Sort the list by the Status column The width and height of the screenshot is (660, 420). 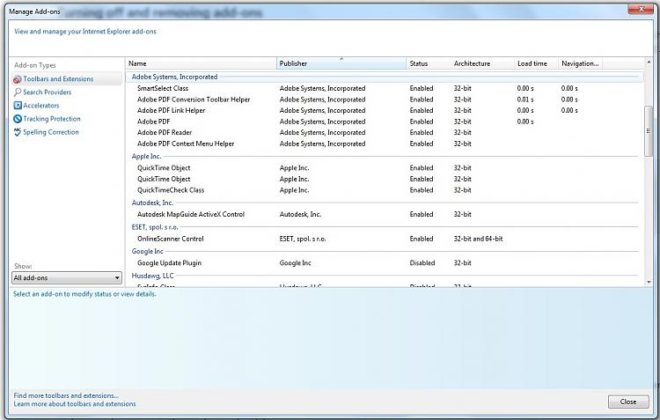point(429,63)
